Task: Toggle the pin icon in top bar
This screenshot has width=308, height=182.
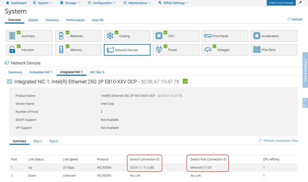Action: [x=300, y=3]
